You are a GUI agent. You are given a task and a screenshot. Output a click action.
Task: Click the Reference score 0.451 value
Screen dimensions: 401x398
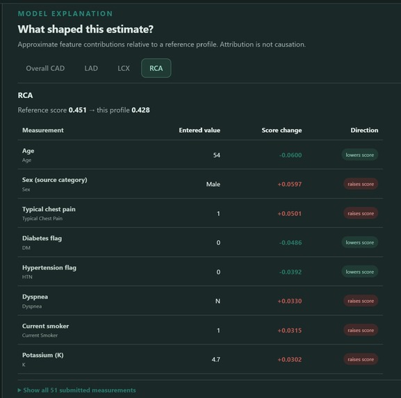77,110
